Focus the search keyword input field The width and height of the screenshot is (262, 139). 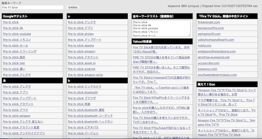coord(33,8)
